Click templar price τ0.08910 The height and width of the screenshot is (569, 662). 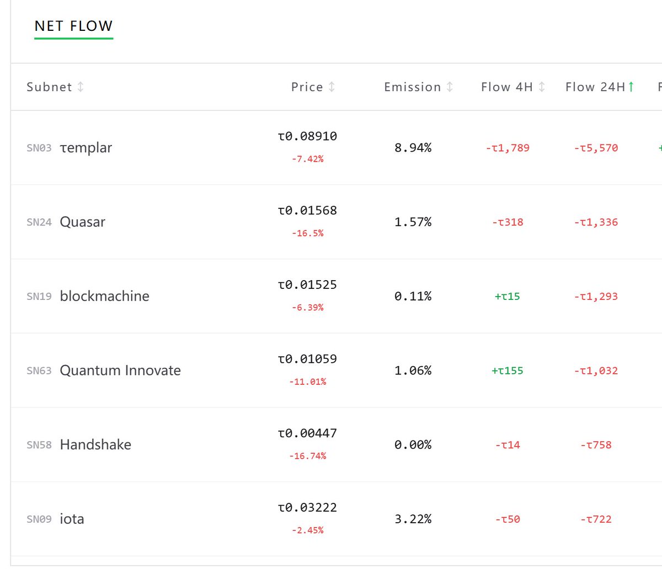click(307, 136)
